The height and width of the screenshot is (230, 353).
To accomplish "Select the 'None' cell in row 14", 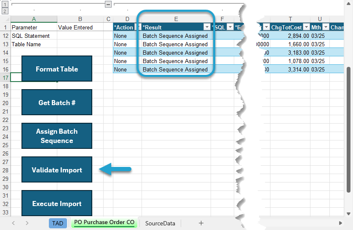I will (127, 53).
